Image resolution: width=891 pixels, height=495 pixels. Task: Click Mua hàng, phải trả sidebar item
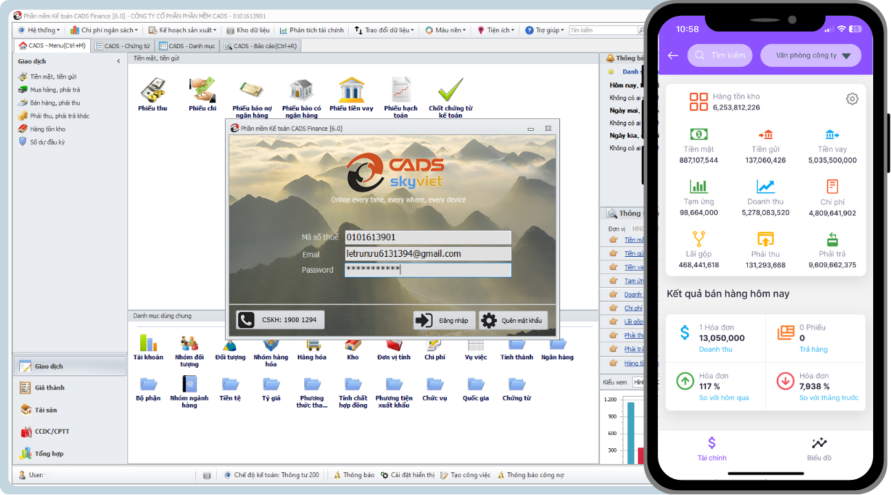[50, 89]
